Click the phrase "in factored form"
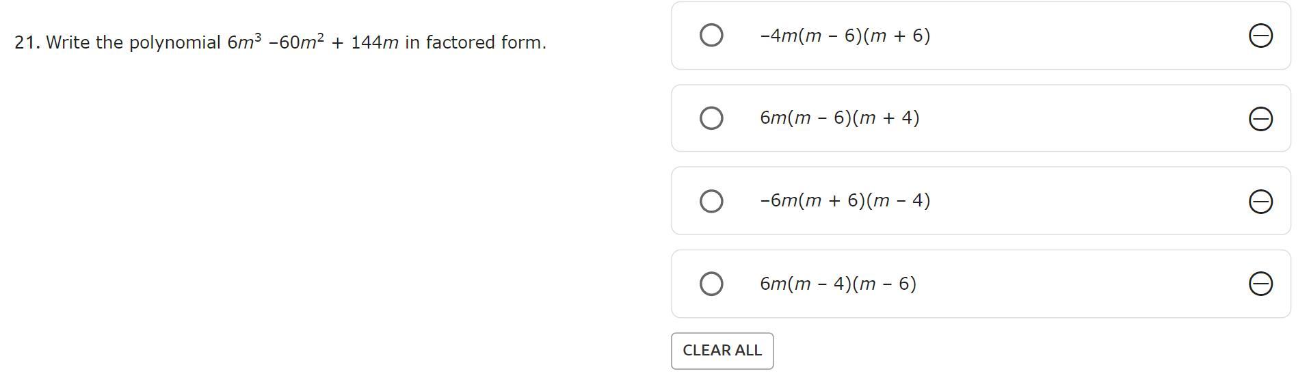This screenshot has width=1309, height=378. point(475,43)
